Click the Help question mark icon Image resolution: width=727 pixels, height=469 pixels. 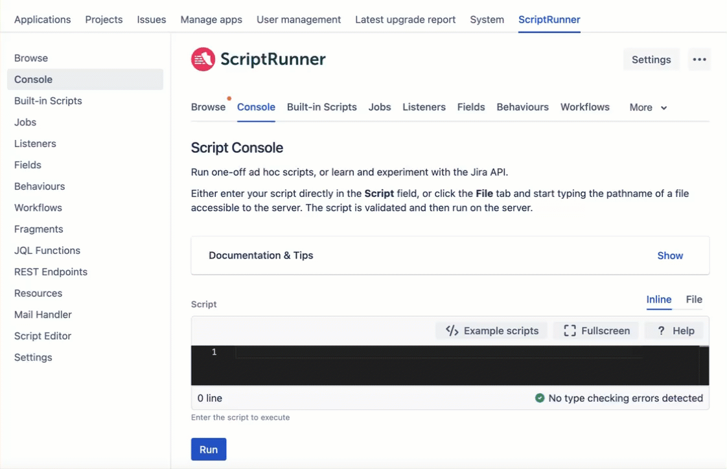point(661,330)
